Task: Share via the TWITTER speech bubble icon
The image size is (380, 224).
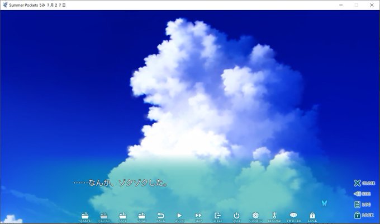Action: pos(293,217)
